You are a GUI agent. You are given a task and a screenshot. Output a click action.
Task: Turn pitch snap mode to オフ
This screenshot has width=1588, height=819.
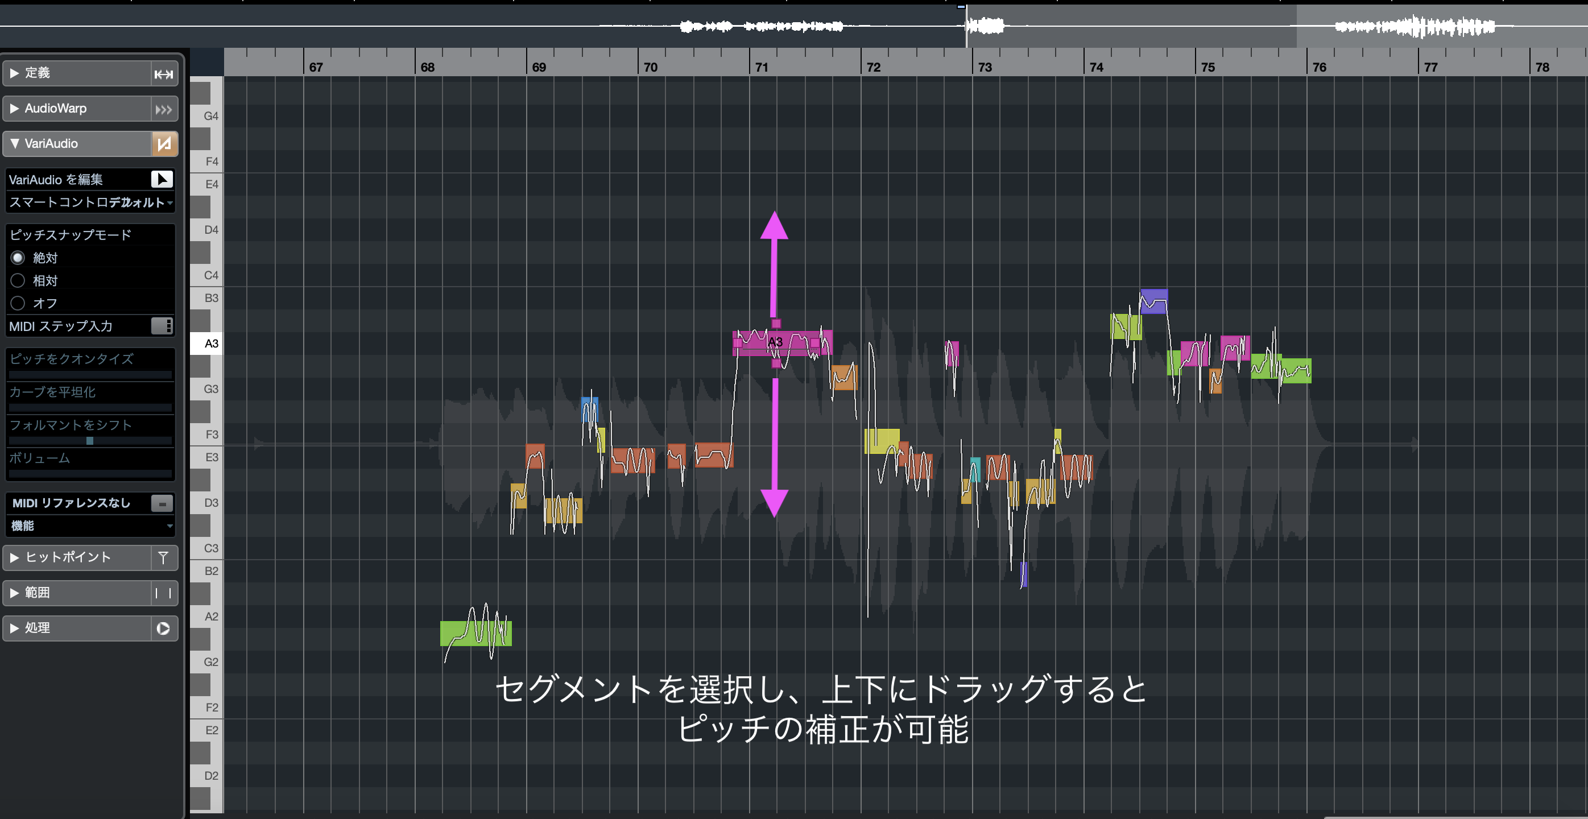[18, 303]
